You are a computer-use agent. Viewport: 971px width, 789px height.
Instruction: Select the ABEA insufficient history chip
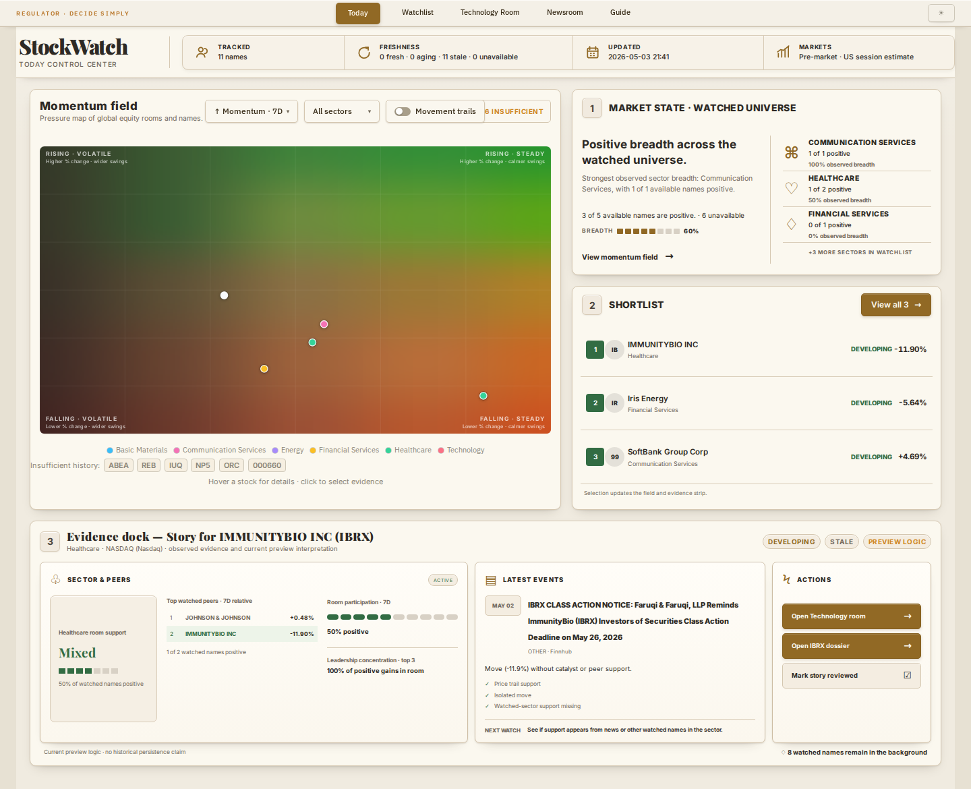point(119,465)
